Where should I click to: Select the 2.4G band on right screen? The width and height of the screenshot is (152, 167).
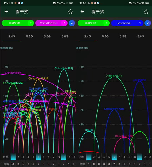click(88, 36)
